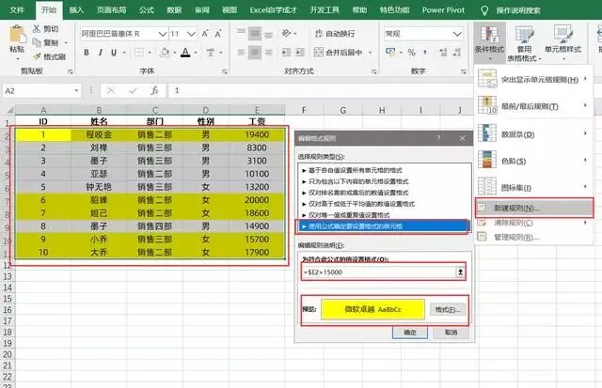The image size is (602, 388).
Task: Click row header 15
Action: pos(8,299)
